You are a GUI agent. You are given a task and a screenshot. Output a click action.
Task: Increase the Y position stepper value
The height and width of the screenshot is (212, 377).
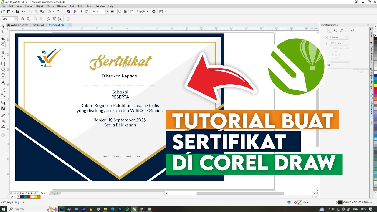(347, 42)
